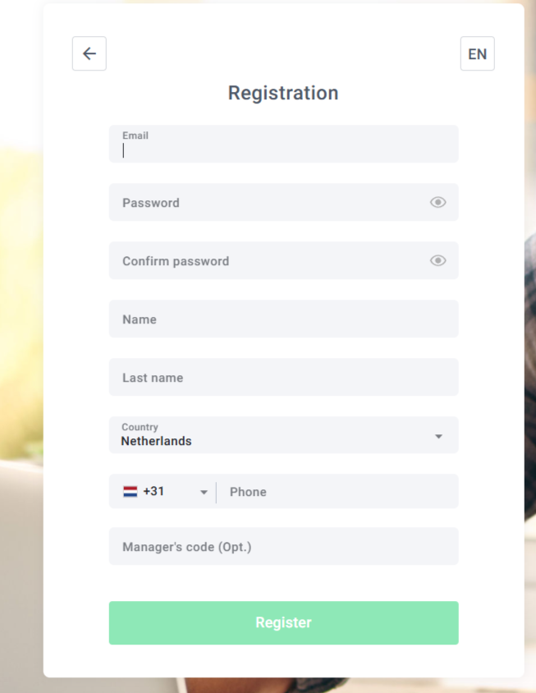Click the Email field label
Screen dimensions: 536x693
coord(135,135)
